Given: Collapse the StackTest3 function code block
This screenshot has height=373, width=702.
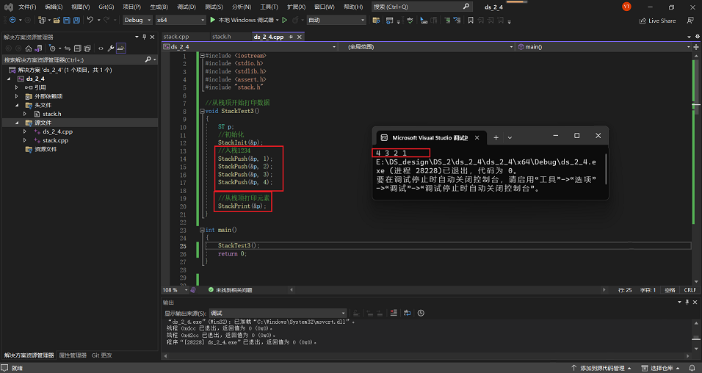Looking at the screenshot, I should click(202, 111).
